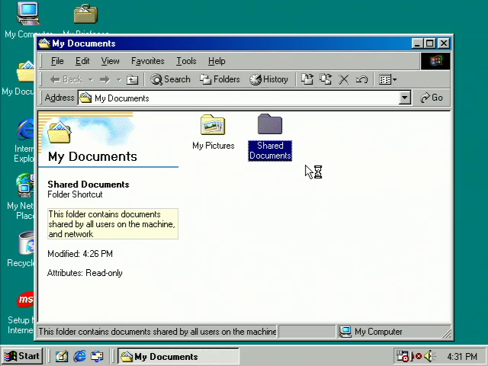Click the Volume speaker tray icon
488x366 pixels.
coord(430,356)
